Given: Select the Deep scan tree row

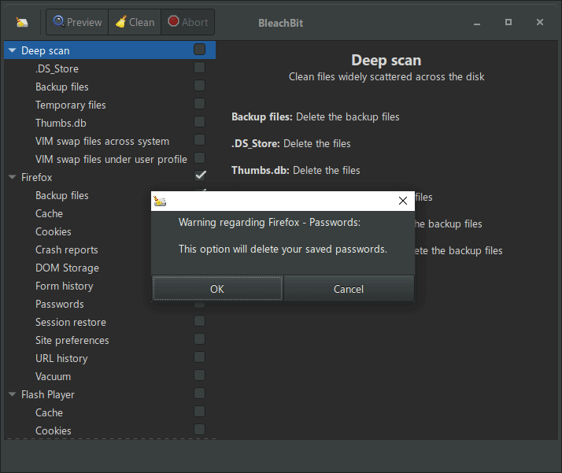Looking at the screenshot, I should click(x=109, y=50).
